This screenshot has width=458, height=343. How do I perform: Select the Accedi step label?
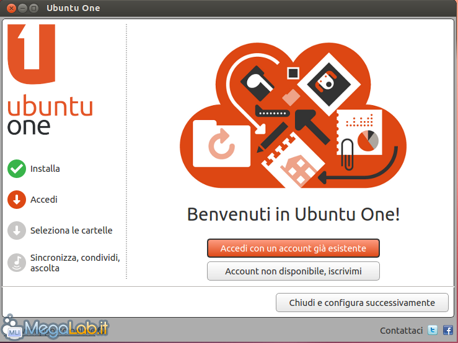pos(44,200)
